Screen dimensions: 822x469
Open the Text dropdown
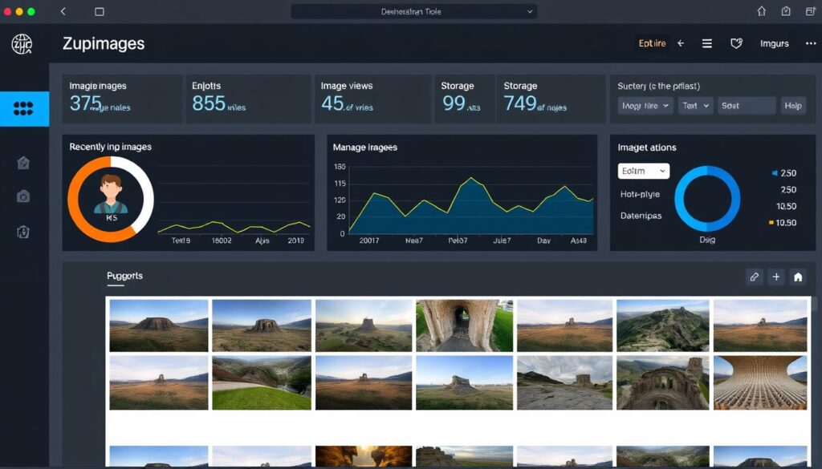coord(696,106)
